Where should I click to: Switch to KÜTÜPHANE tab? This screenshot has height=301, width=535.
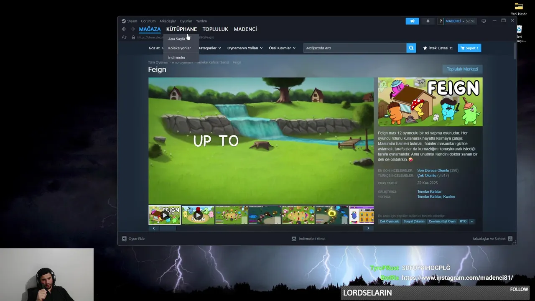point(181,29)
